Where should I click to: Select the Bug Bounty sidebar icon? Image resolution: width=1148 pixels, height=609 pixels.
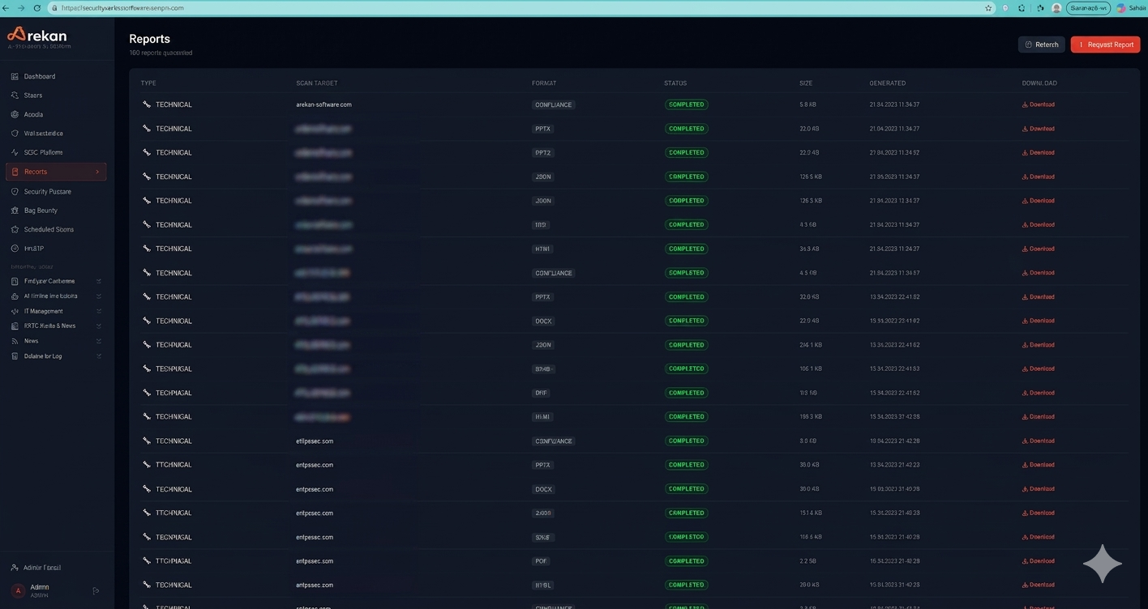coord(14,210)
